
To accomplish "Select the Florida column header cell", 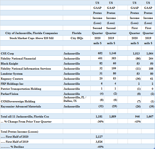I will click(77, 33).
